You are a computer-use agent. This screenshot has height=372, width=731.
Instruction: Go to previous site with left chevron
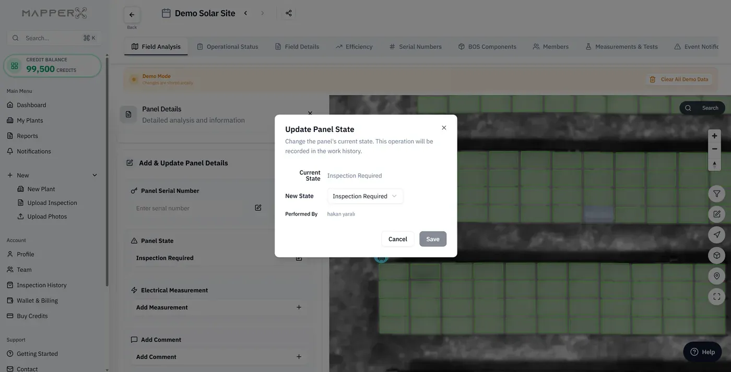tap(245, 13)
